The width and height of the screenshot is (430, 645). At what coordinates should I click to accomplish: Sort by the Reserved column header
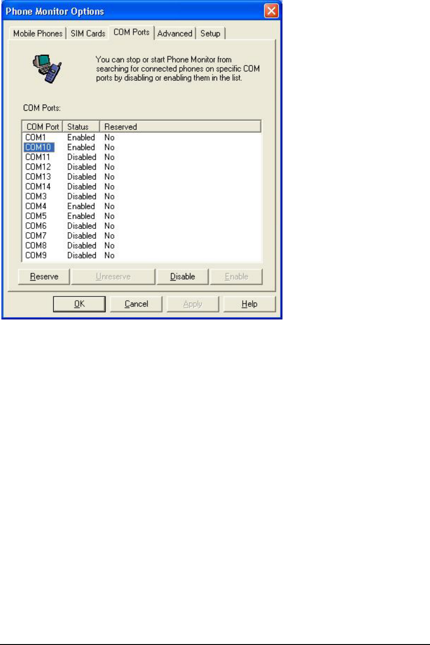tap(180, 127)
